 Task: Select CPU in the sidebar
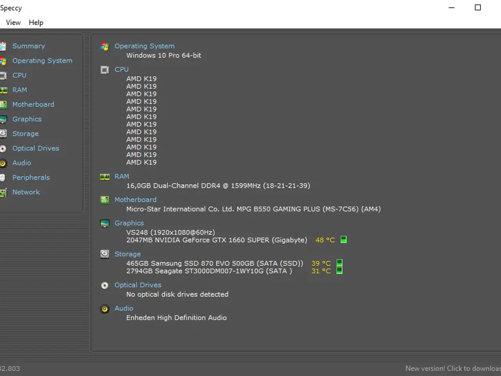tap(20, 75)
